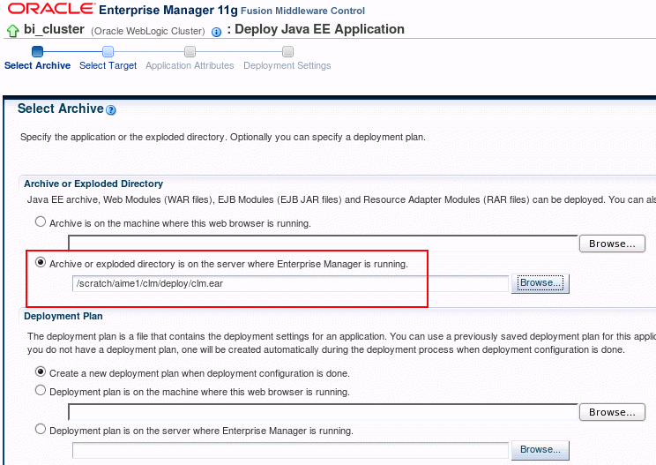Click the /scratch/aime1/clm/deploy/clm.ear path field
This screenshot has height=465, width=656.
[x=290, y=283]
